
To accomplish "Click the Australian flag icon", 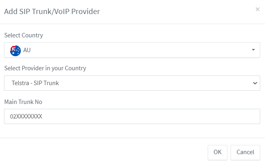I will 15,50.
